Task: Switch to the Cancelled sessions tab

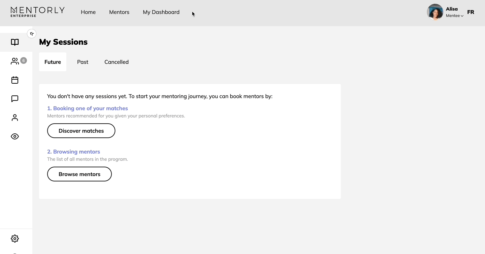Action: pos(117,62)
